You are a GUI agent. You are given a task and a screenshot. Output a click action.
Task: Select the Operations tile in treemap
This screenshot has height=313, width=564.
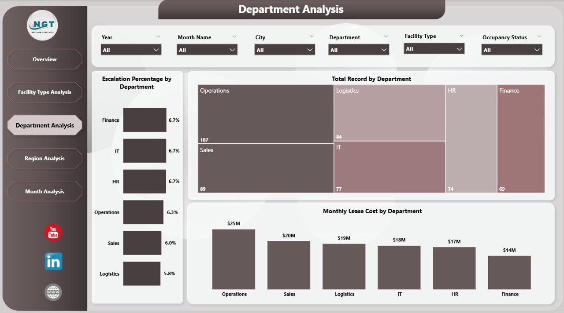(265, 114)
